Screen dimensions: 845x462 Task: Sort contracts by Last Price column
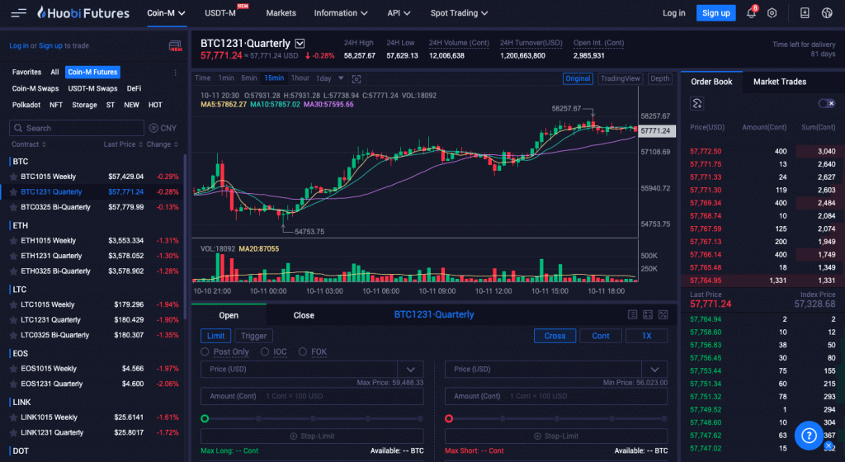pos(124,144)
